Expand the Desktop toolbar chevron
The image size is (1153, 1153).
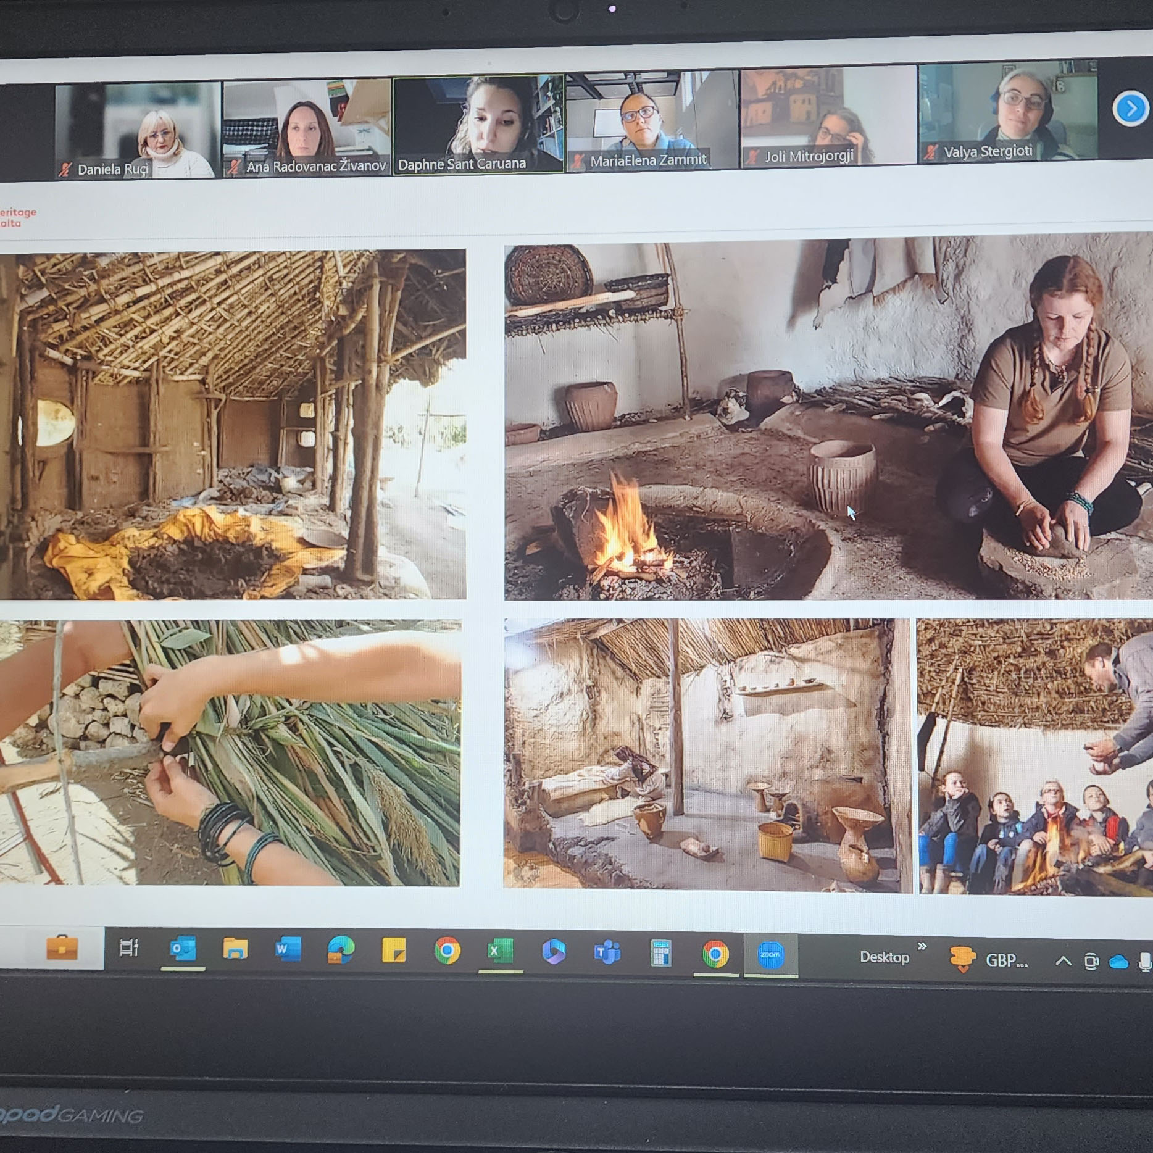tap(923, 946)
